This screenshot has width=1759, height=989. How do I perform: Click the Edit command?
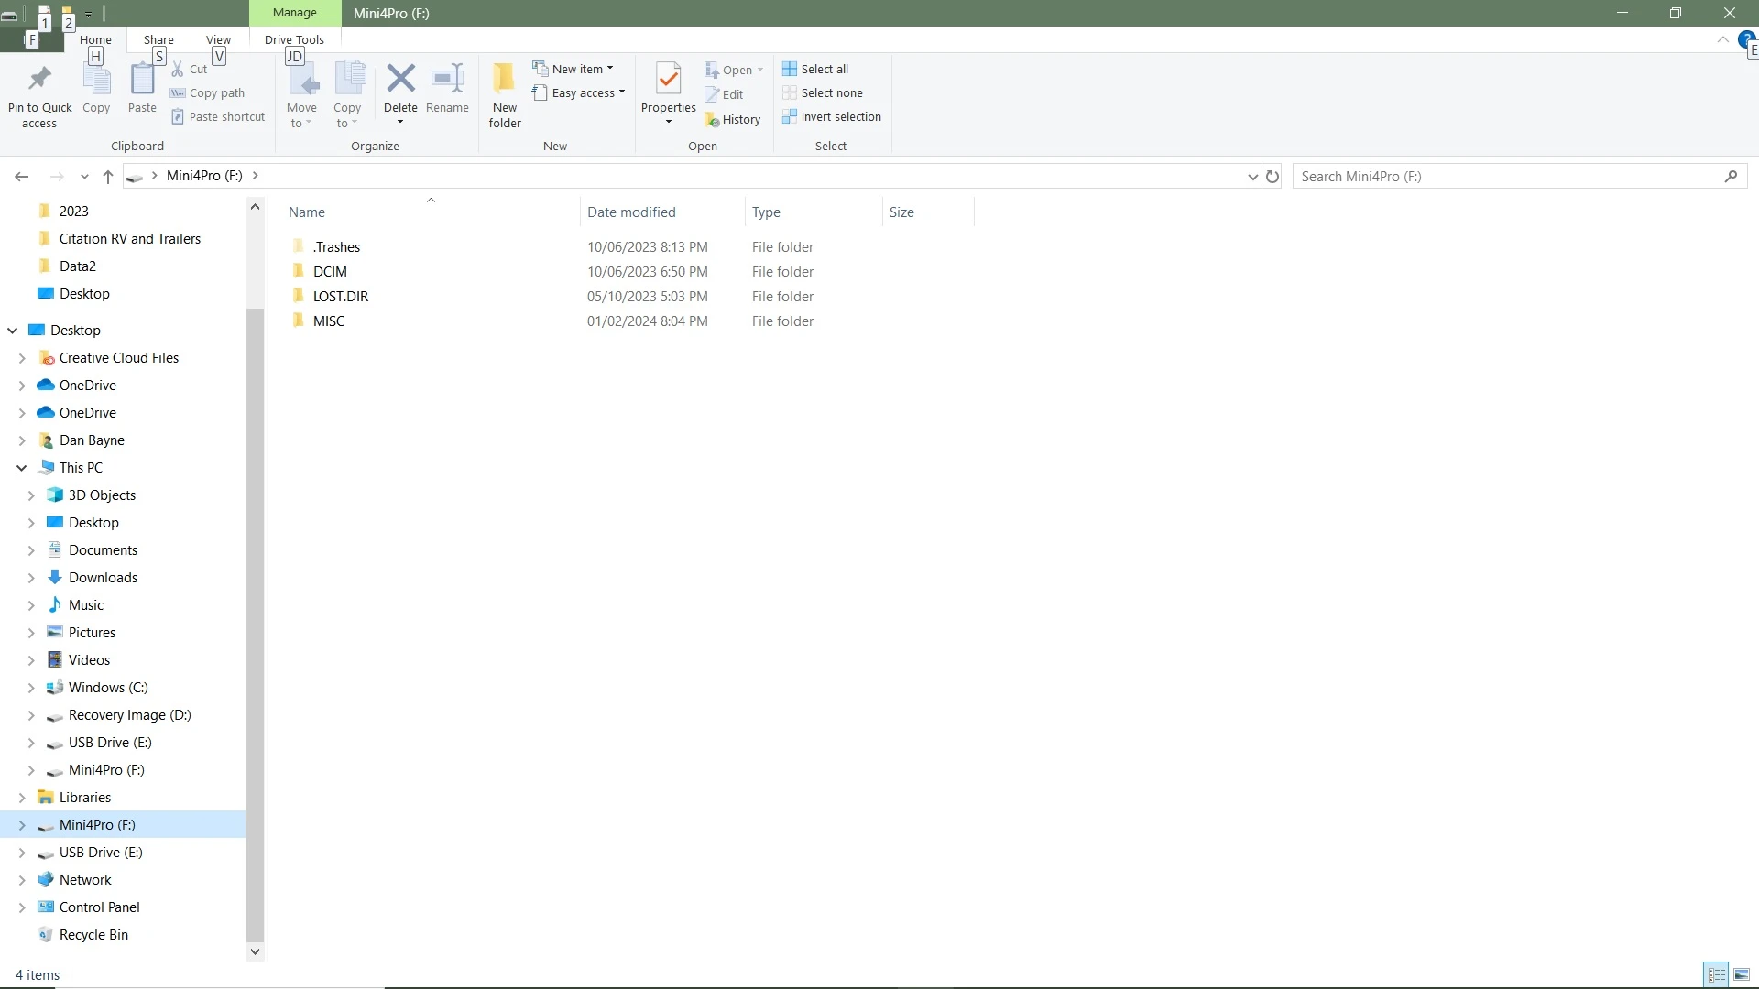[x=724, y=94]
